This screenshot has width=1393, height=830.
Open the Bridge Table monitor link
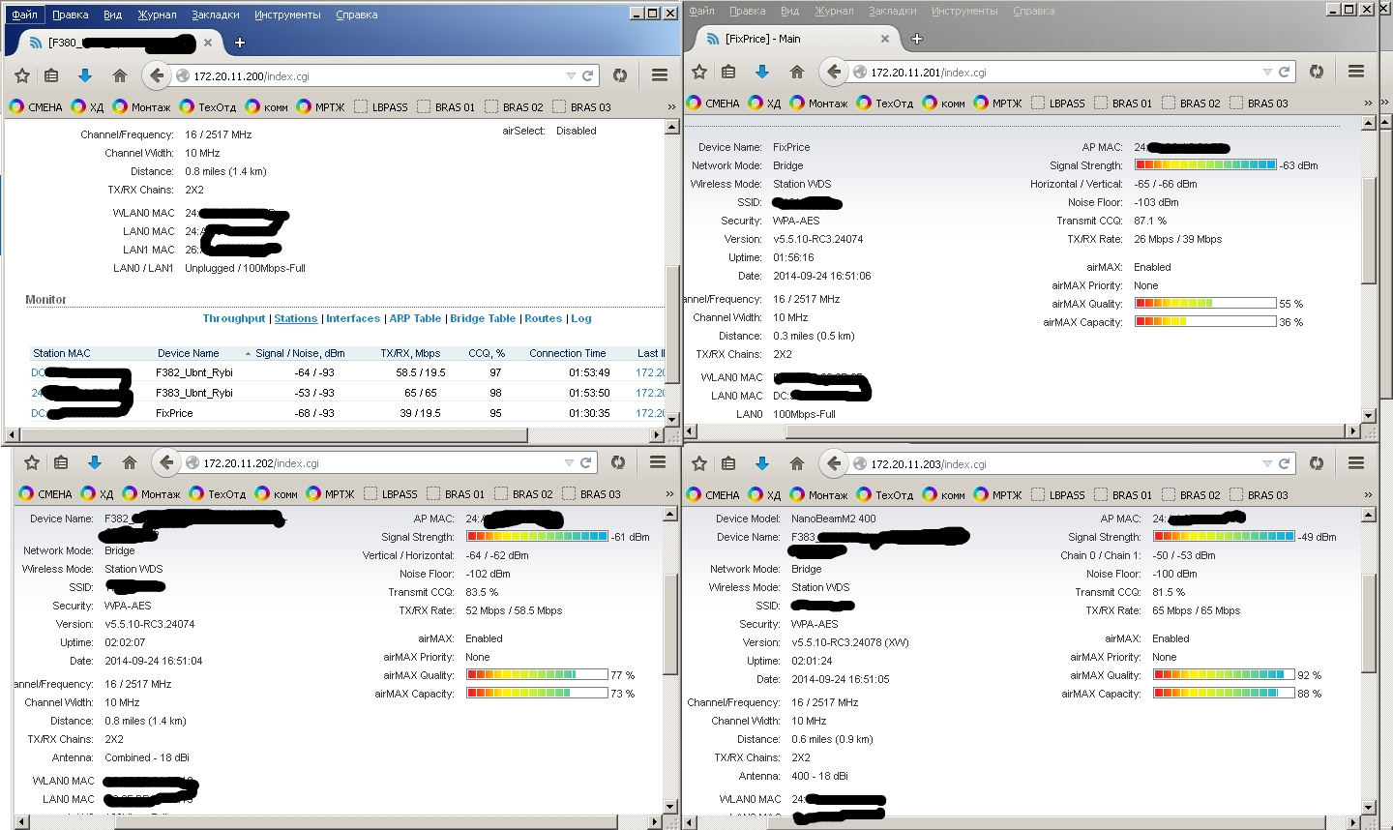coord(483,318)
